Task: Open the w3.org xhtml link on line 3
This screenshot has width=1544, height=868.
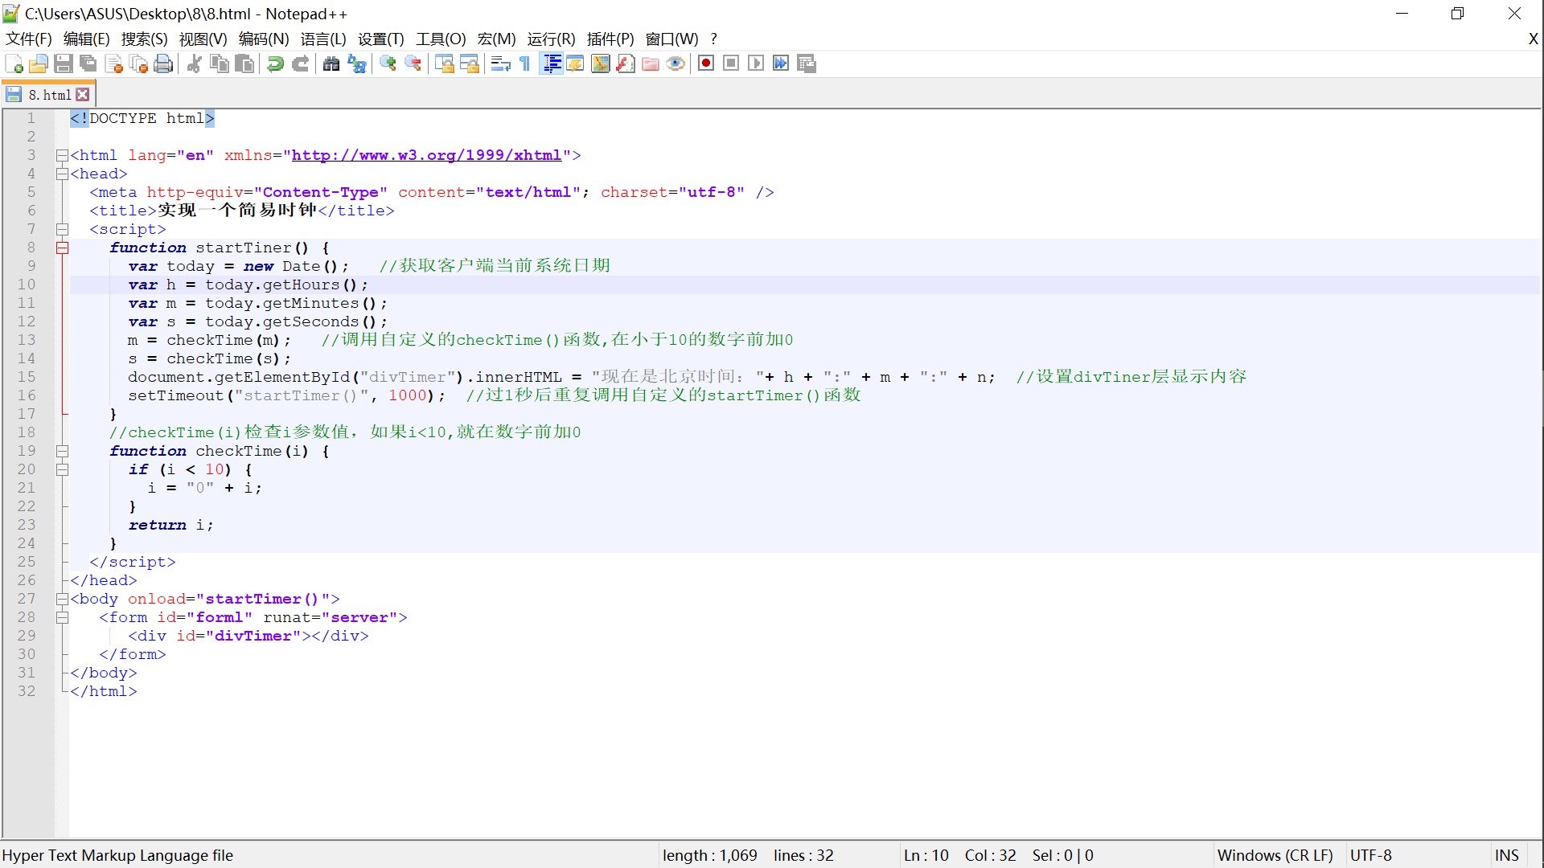Action: pos(426,155)
